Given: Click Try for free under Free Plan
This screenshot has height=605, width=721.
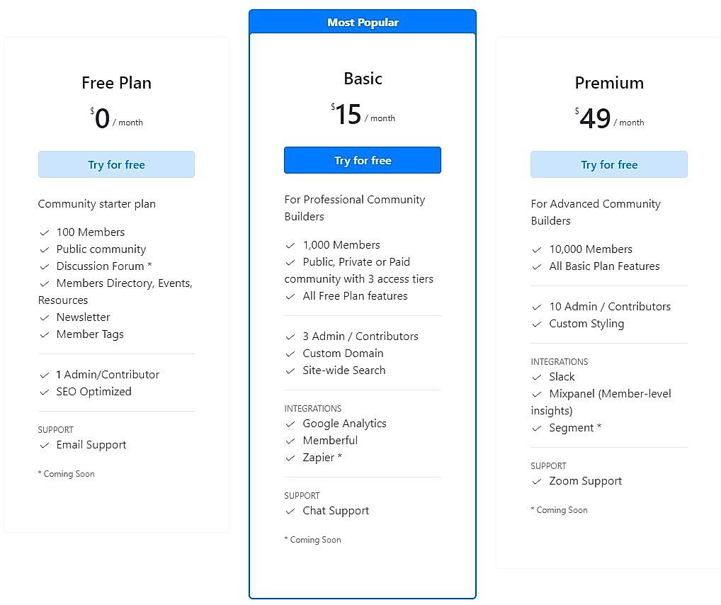Looking at the screenshot, I should click(x=116, y=164).
